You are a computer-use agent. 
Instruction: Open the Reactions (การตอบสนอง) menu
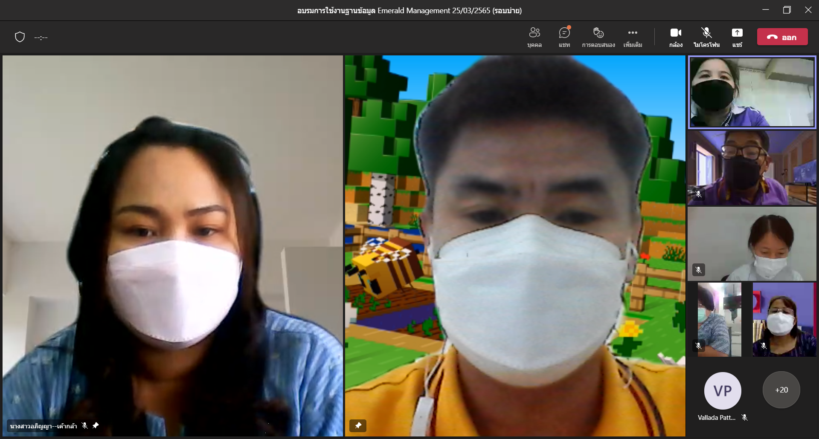click(598, 37)
